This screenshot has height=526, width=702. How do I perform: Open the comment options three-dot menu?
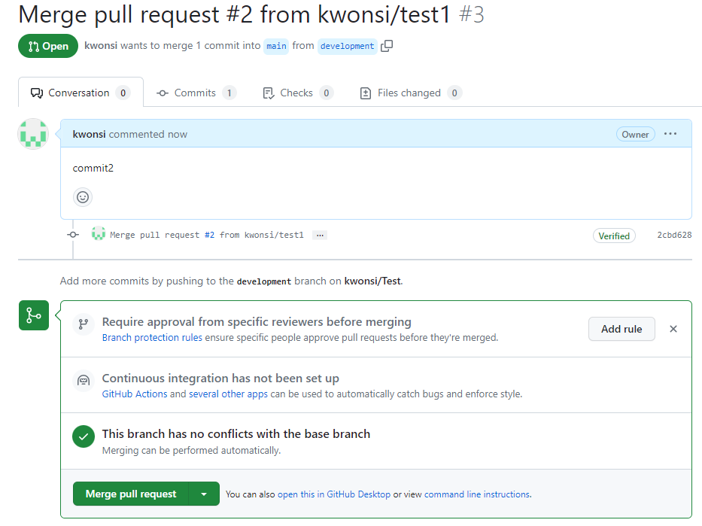click(x=670, y=134)
